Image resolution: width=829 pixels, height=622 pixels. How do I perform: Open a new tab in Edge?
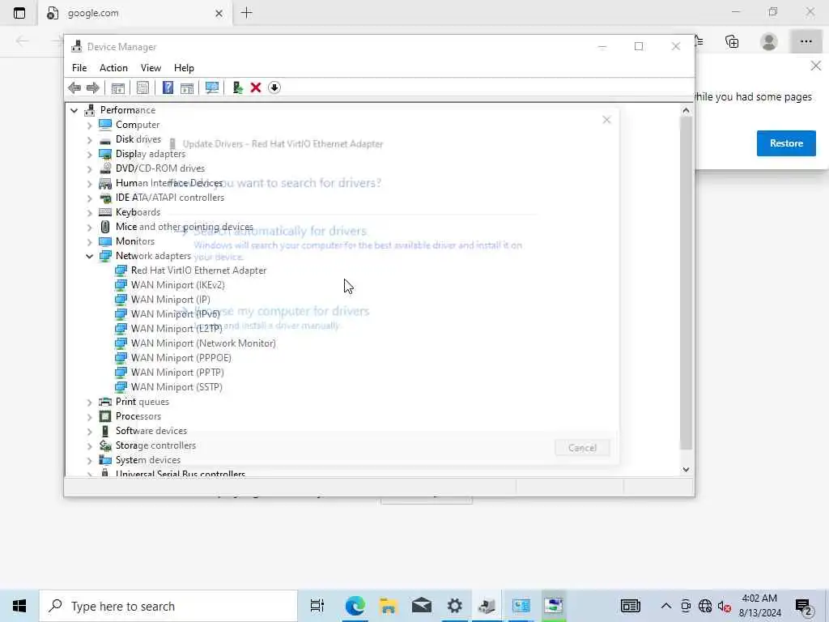247,13
